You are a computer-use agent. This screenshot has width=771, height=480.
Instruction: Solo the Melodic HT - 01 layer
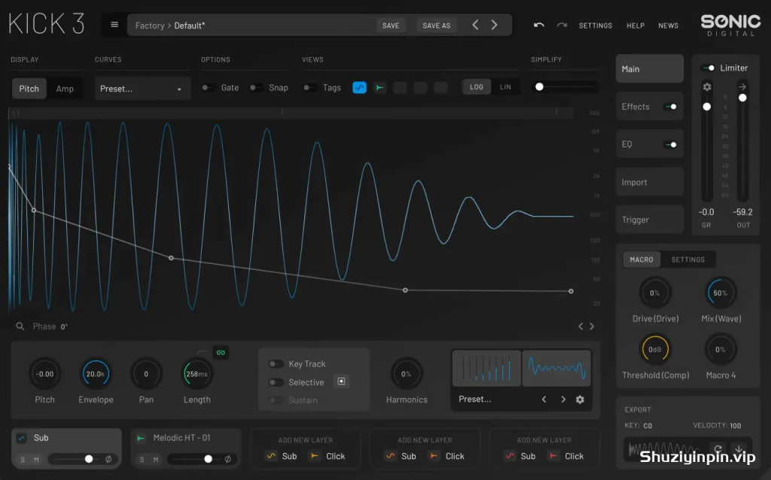142,460
